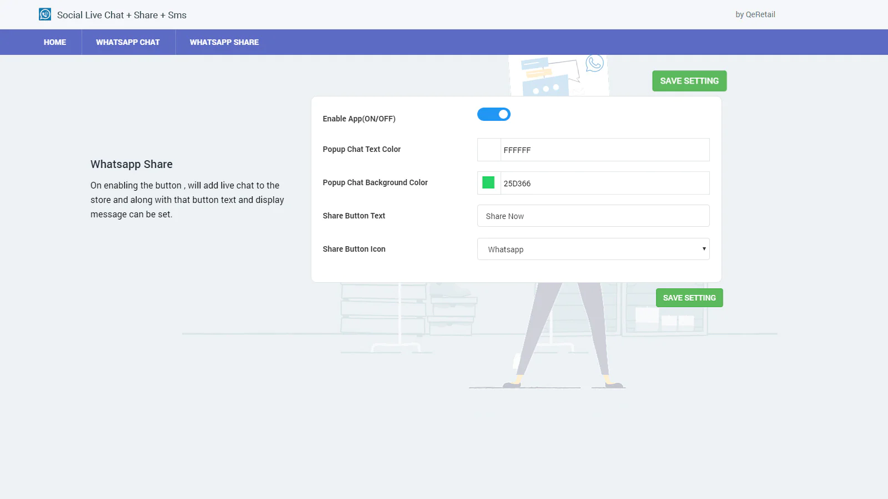Go to the HOME tab
Viewport: 888px width, 499px height.
(x=55, y=42)
